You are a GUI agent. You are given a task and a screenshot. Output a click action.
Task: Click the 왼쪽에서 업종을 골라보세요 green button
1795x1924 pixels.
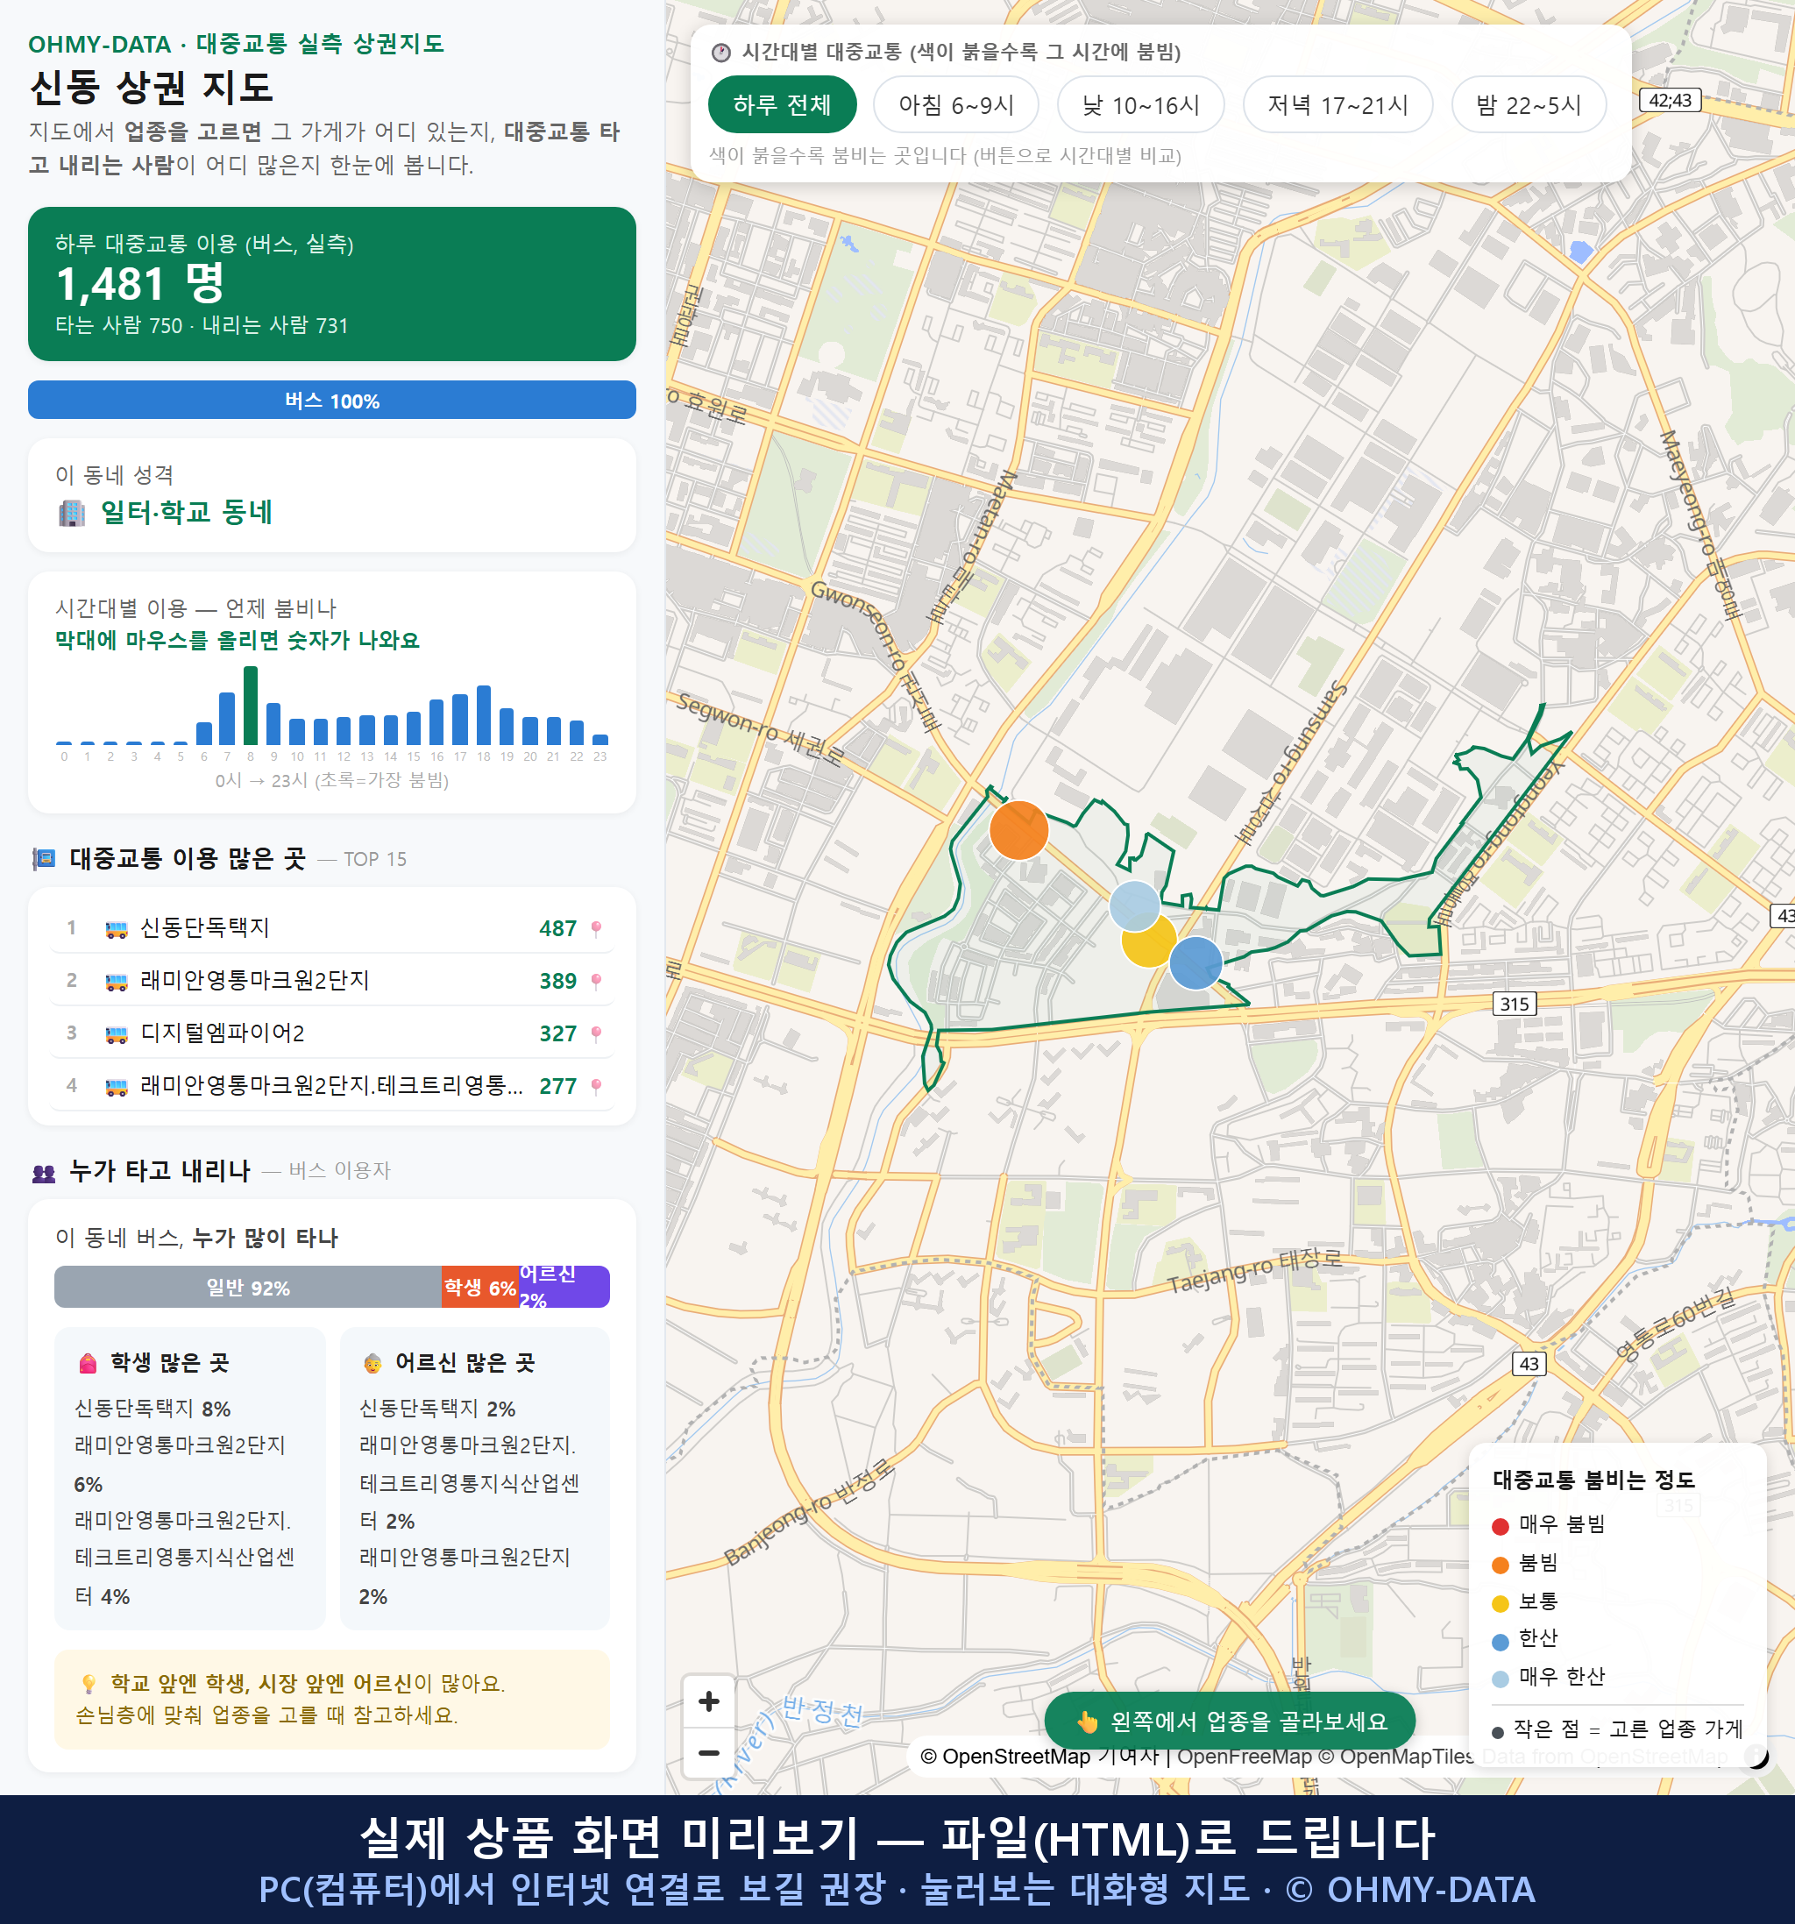1230,1722
